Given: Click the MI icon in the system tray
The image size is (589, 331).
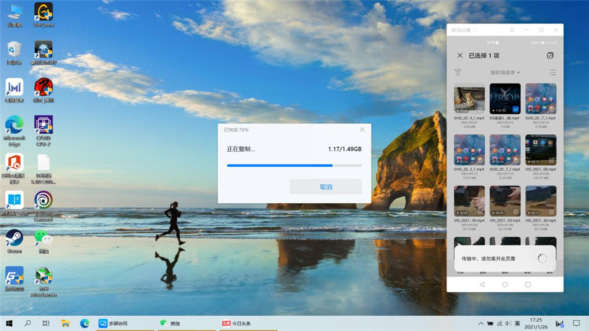Looking at the screenshot, I should [560, 323].
